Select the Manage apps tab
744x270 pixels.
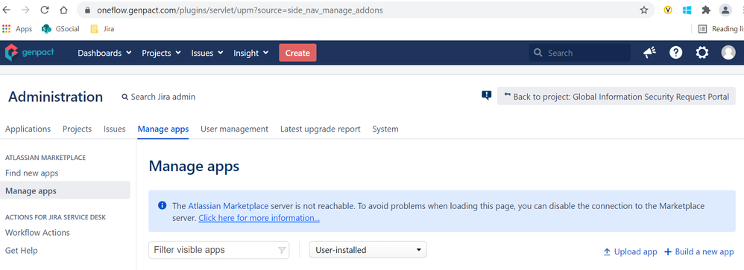coord(163,129)
